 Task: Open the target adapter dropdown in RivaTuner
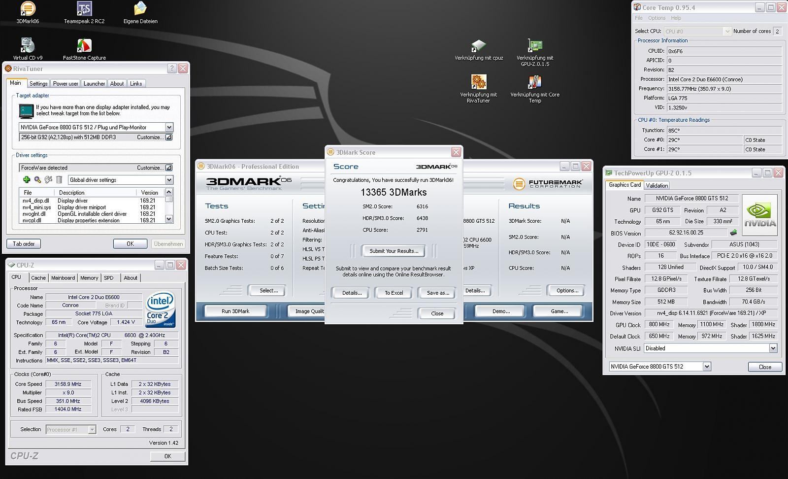click(x=169, y=127)
